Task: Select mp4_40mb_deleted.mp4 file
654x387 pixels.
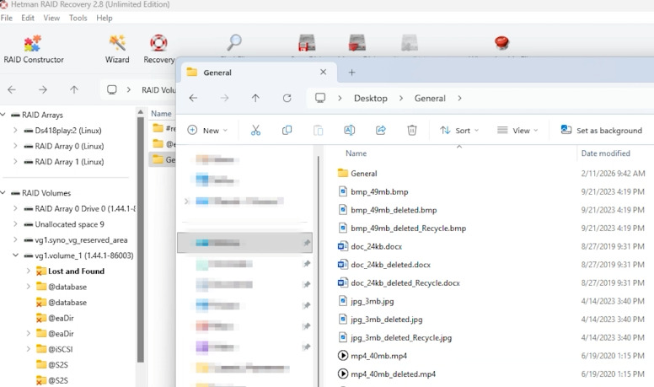Action: [x=393, y=374]
